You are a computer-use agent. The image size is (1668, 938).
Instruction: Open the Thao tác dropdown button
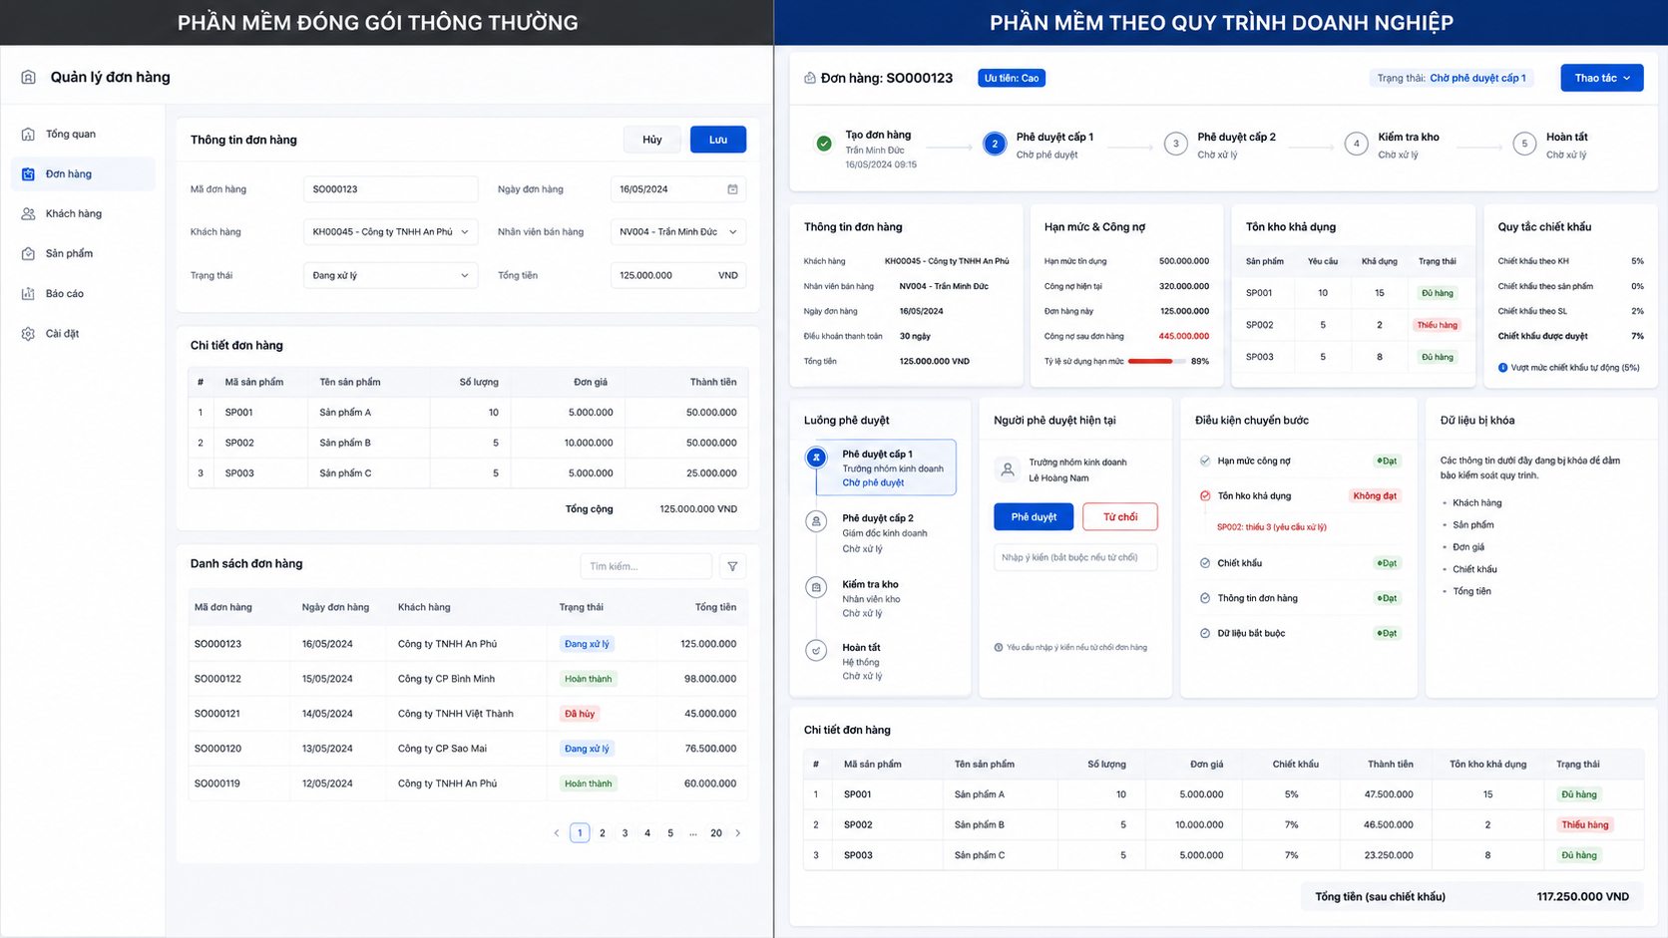click(x=1601, y=78)
